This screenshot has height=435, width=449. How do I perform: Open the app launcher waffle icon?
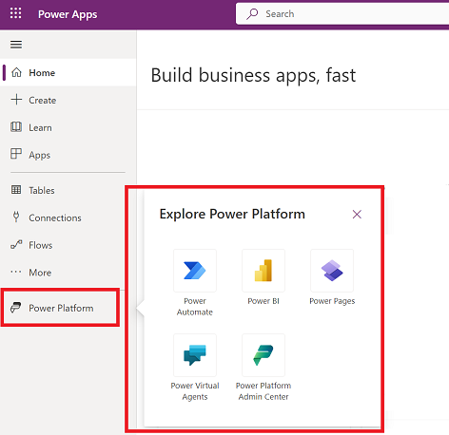point(15,13)
